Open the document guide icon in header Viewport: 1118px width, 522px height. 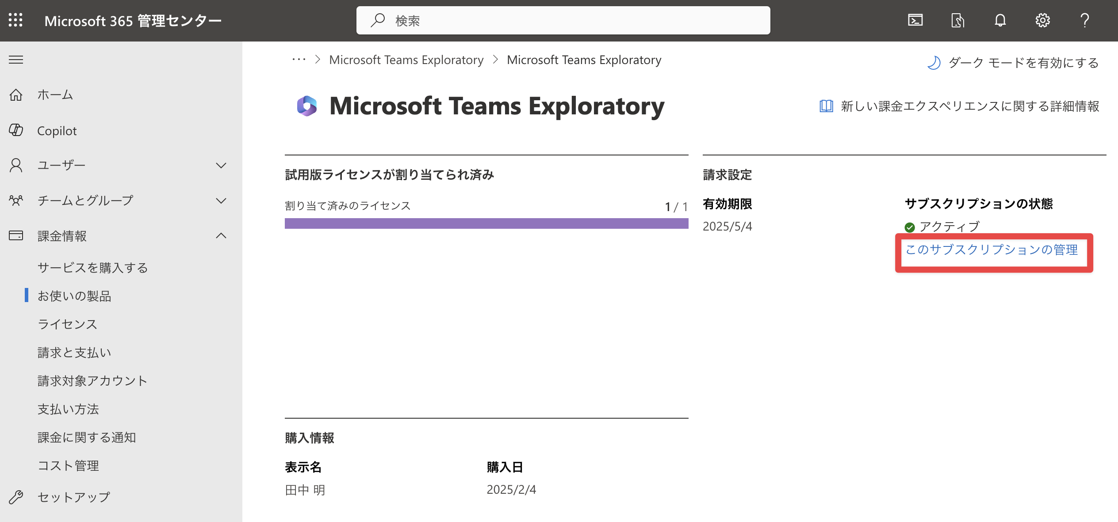[957, 20]
